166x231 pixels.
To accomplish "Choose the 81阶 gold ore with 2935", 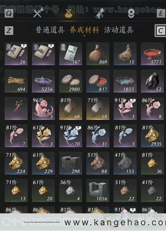I will point(152,136).
